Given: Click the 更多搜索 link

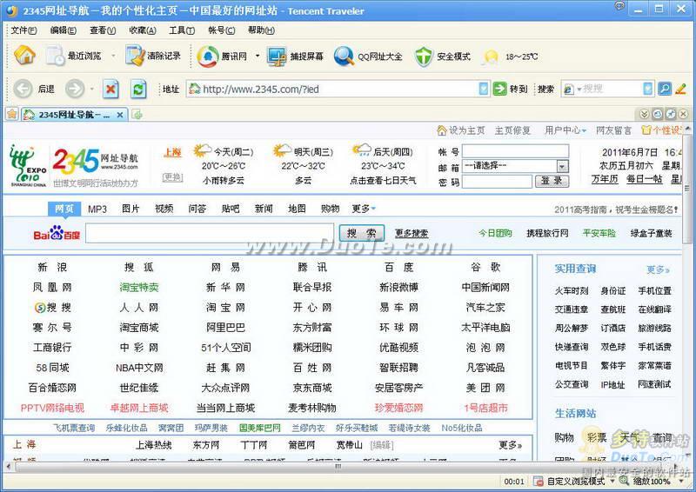Looking at the screenshot, I should point(412,233).
